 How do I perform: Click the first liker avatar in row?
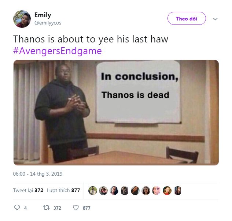pos(93,191)
